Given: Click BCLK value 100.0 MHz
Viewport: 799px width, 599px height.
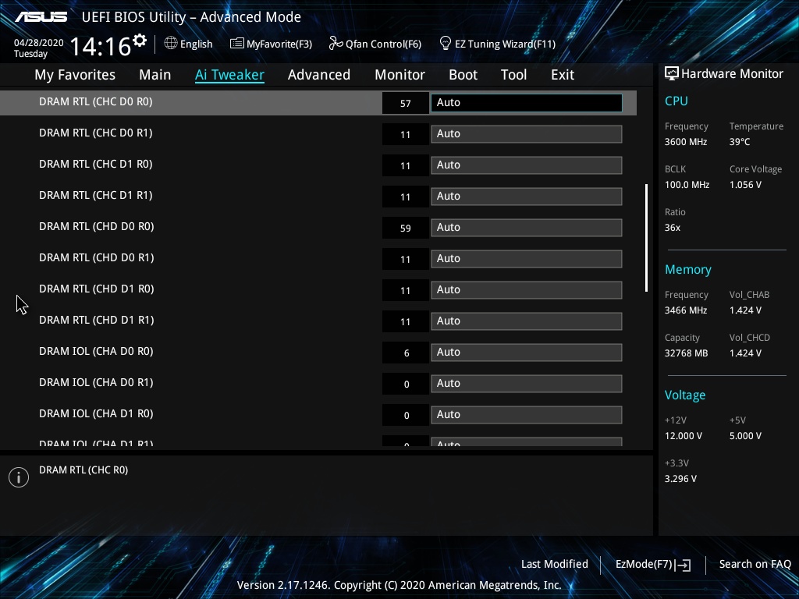Looking at the screenshot, I should tap(687, 185).
